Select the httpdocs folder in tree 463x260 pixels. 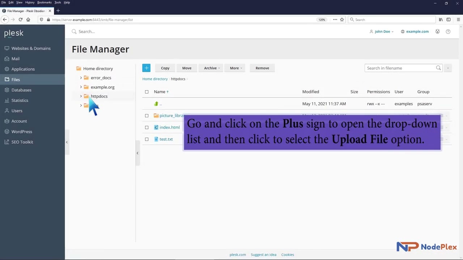coord(99,96)
